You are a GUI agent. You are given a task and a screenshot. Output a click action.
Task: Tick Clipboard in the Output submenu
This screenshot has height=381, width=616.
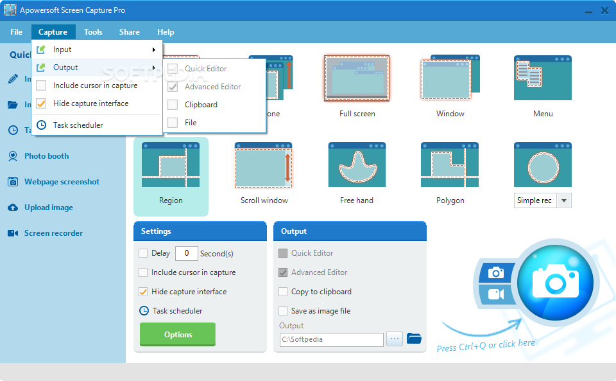[173, 105]
